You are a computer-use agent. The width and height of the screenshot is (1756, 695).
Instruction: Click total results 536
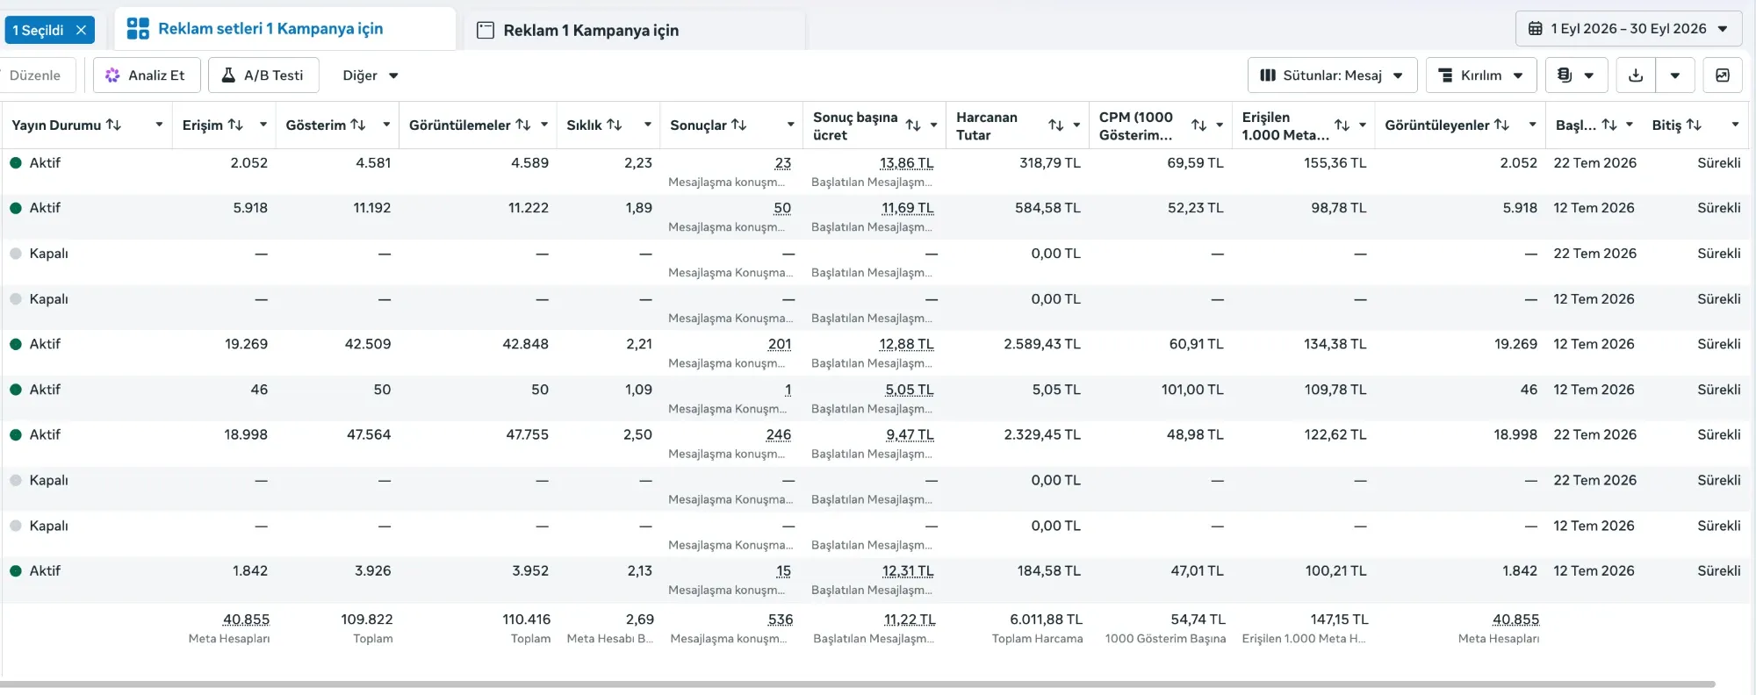coord(781,620)
